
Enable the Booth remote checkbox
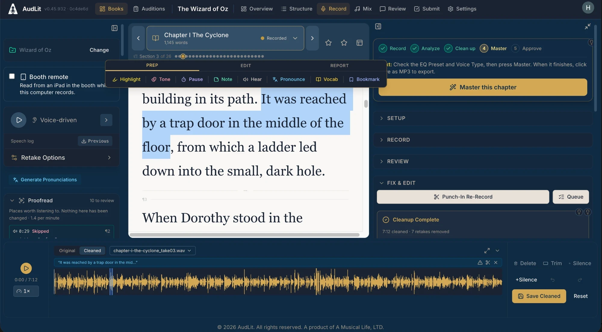coord(12,76)
